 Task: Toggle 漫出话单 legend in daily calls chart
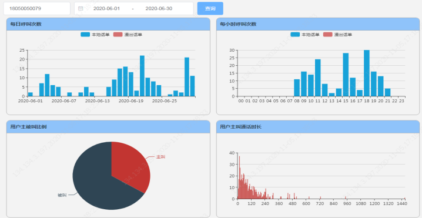[x=128, y=35]
